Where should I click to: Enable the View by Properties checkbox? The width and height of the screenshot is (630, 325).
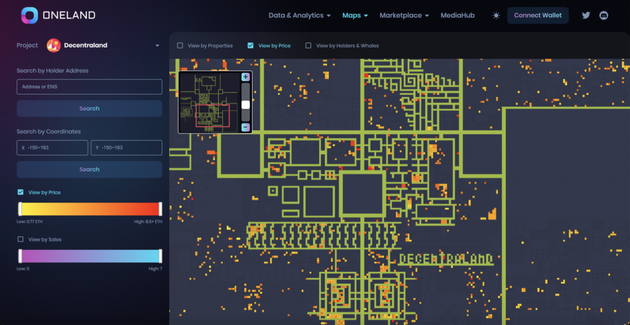click(x=180, y=46)
